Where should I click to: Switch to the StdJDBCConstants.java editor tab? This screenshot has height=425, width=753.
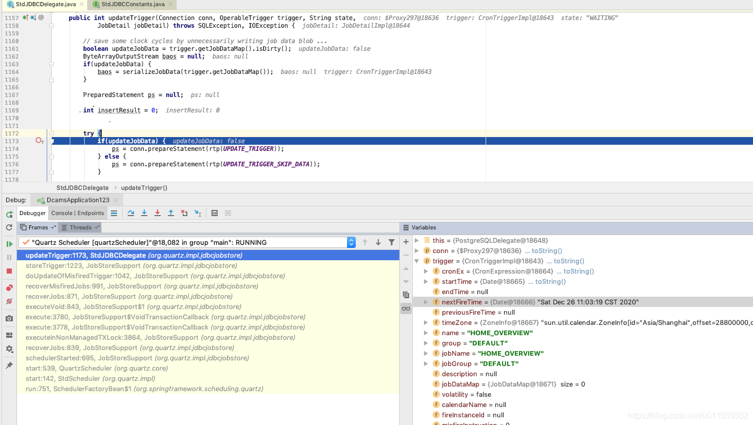pyautogui.click(x=133, y=4)
